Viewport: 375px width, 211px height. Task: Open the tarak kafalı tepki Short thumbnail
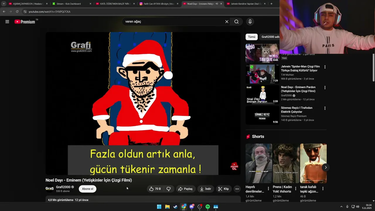click(313, 163)
